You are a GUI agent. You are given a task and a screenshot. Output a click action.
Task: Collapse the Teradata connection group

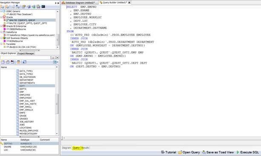(x=1, y=44)
